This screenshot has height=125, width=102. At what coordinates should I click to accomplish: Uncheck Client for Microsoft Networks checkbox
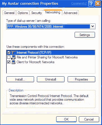click(x=9, y=62)
